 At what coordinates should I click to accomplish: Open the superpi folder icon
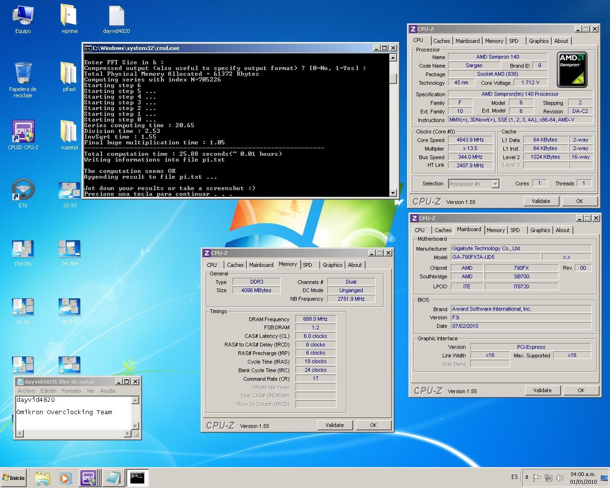[70, 135]
